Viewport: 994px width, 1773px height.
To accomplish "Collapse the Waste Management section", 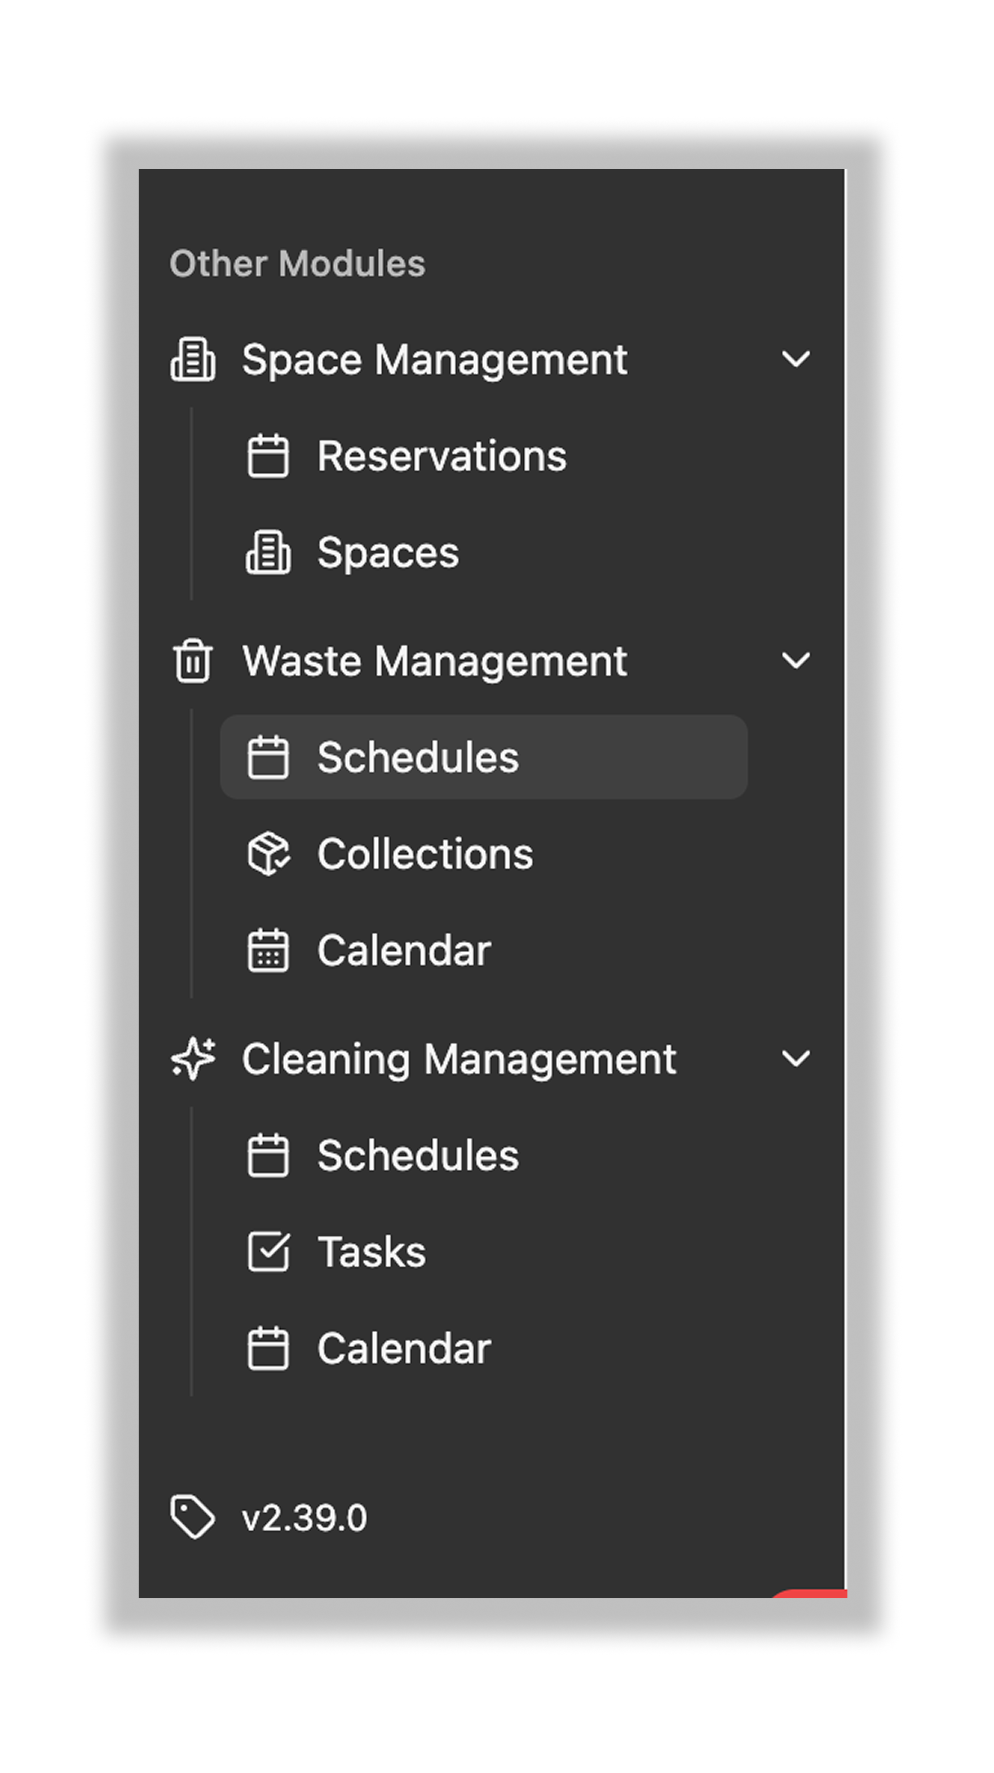I will 797,661.
